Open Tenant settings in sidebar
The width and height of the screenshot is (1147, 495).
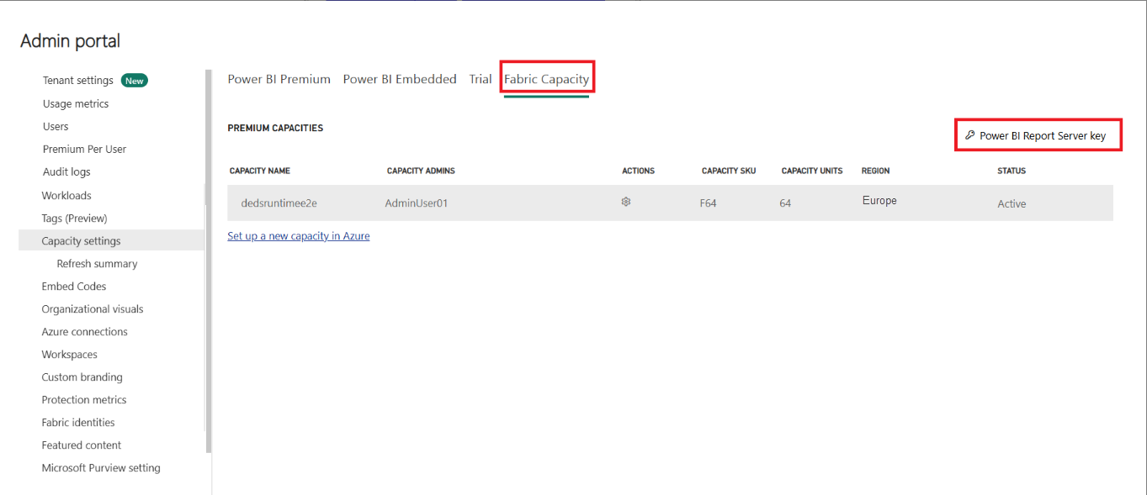coord(78,81)
